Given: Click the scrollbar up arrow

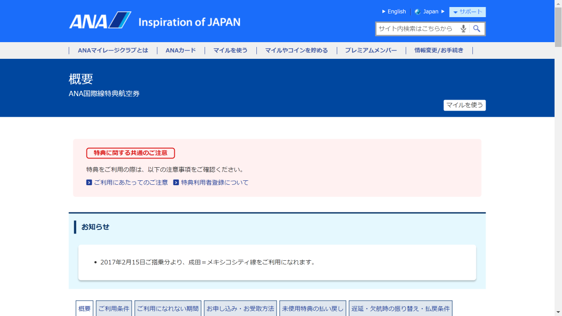Looking at the screenshot, I should [558, 4].
